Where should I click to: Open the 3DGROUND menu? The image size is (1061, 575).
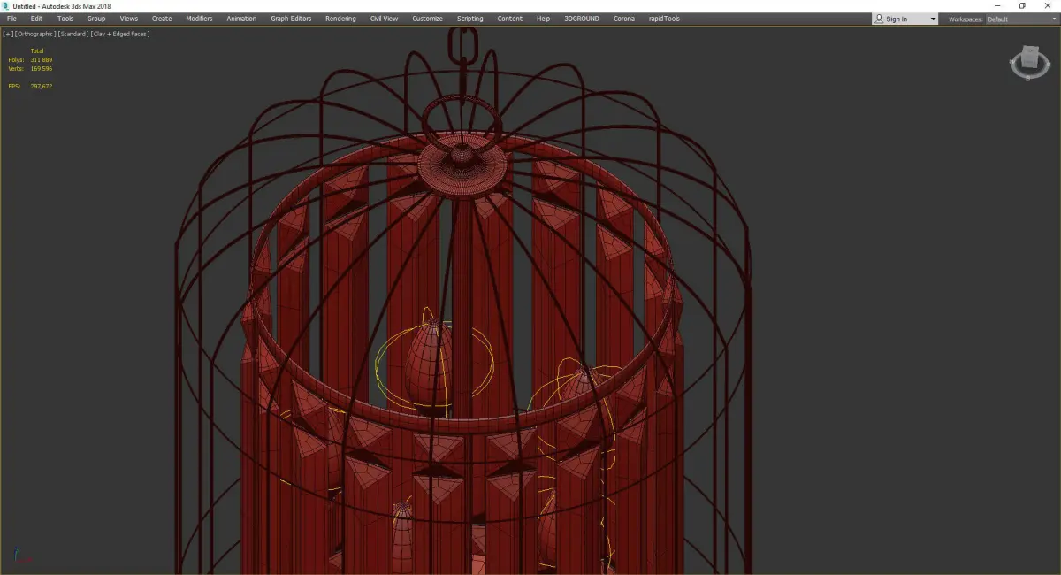[582, 19]
